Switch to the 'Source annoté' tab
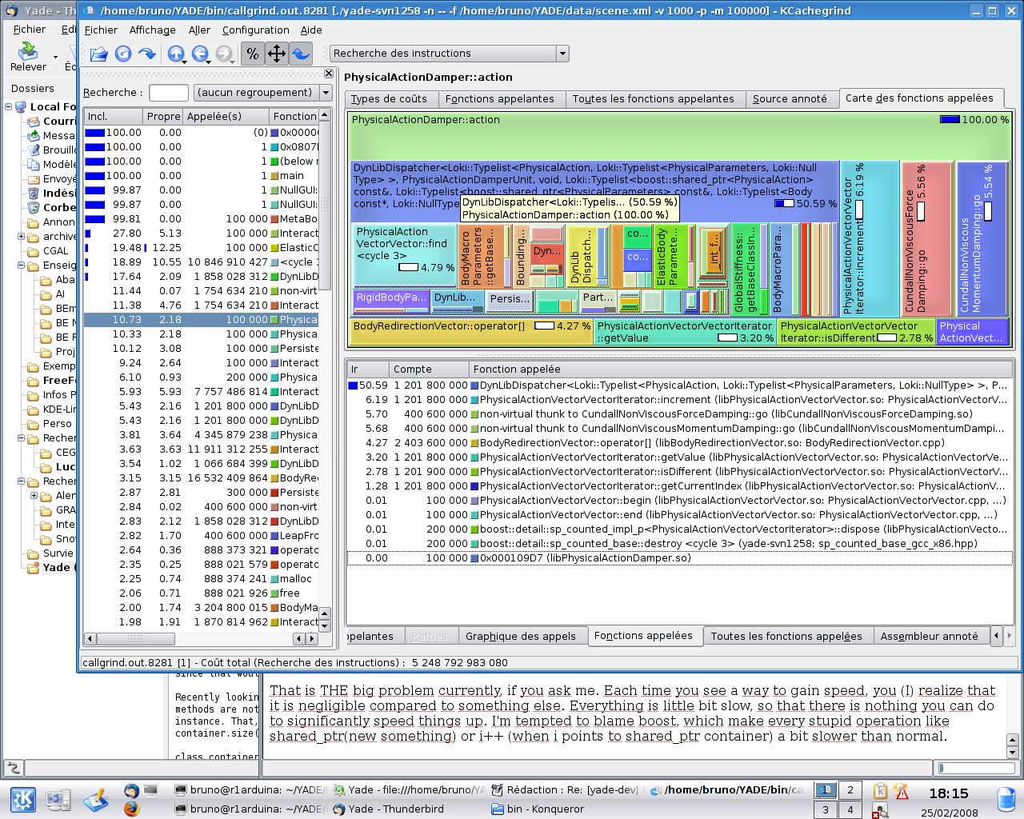This screenshot has width=1024, height=819. [790, 98]
